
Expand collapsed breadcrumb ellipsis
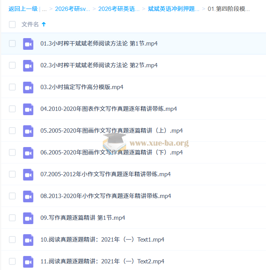[x=44, y=9]
